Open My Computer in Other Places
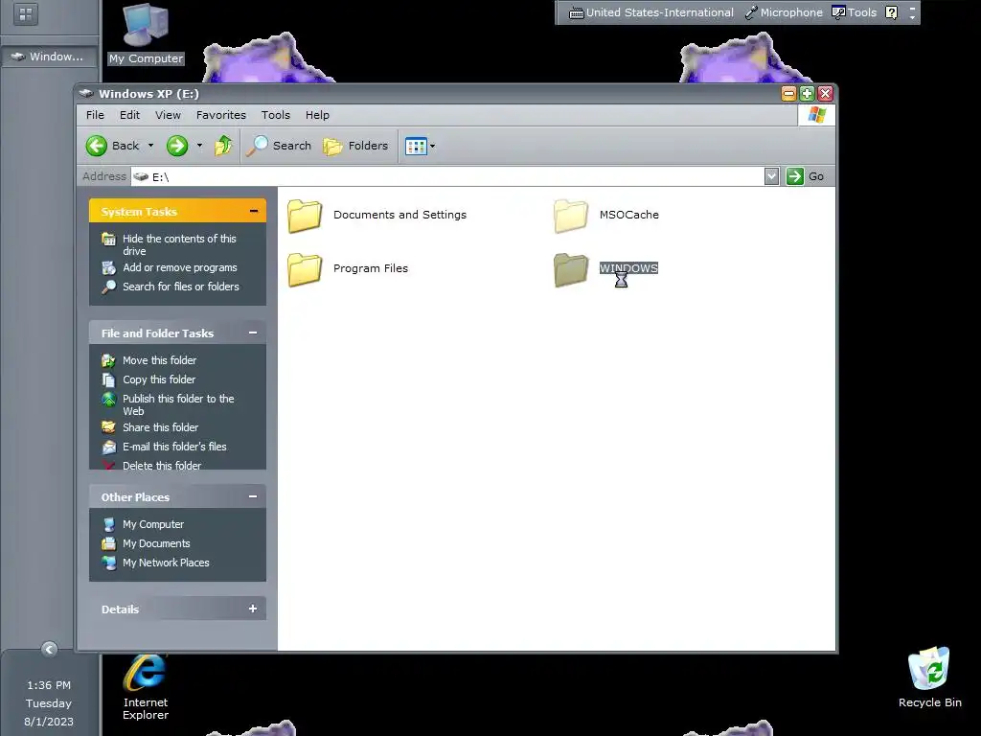The width and height of the screenshot is (981, 736). tap(153, 524)
